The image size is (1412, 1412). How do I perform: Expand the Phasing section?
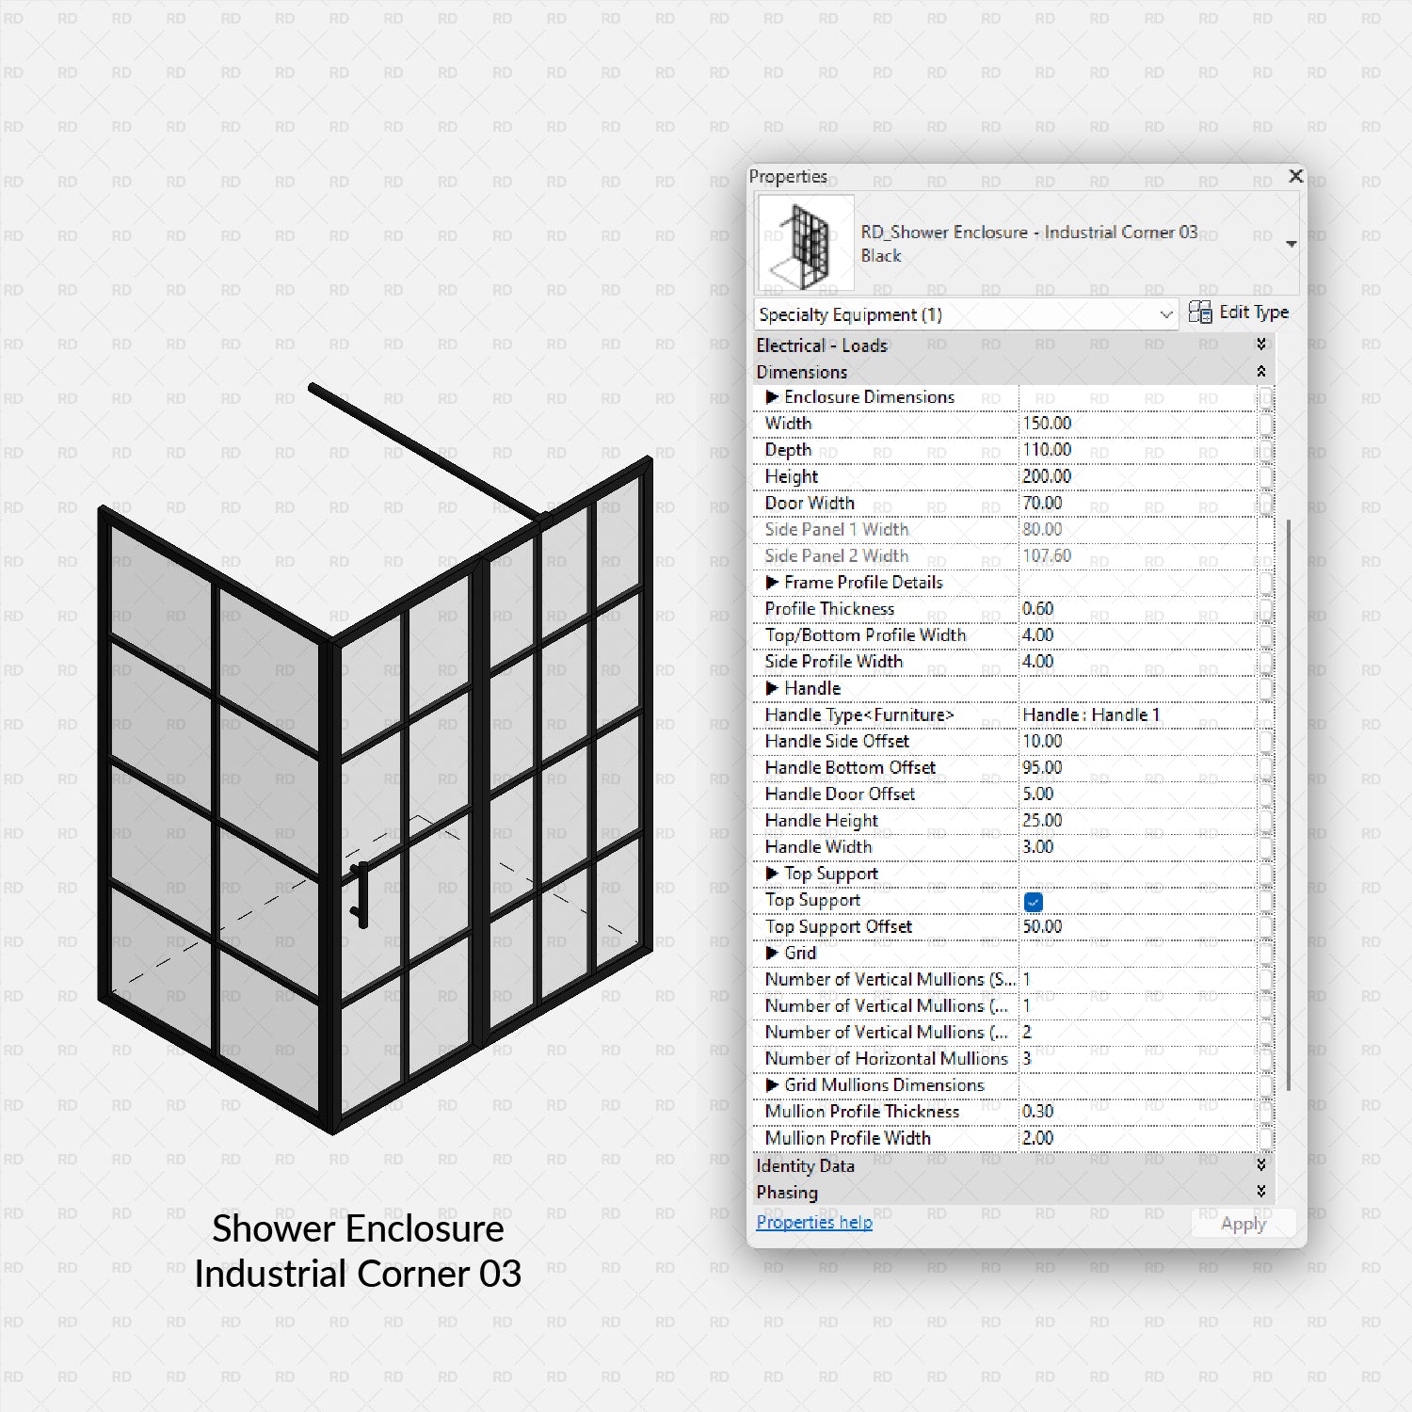tap(1261, 1192)
